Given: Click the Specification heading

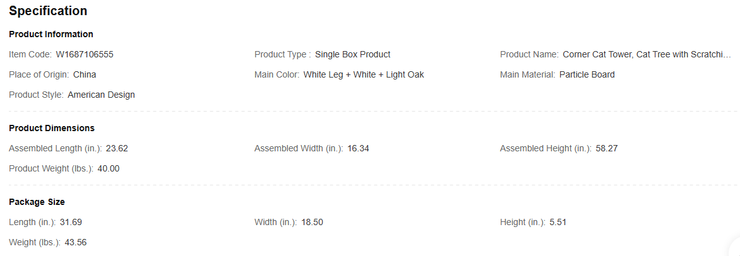Looking at the screenshot, I should [48, 11].
